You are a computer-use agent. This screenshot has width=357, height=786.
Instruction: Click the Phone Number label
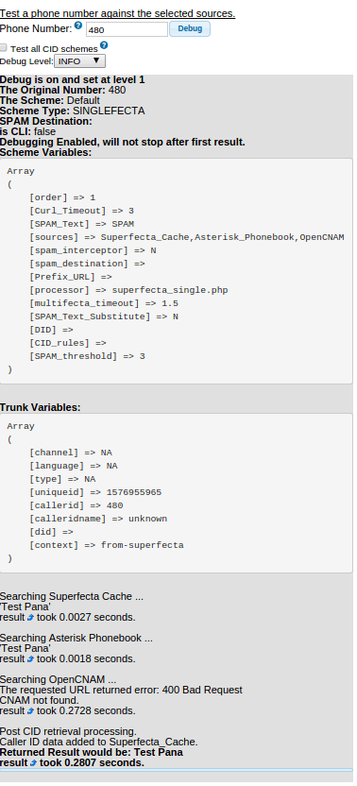click(36, 28)
